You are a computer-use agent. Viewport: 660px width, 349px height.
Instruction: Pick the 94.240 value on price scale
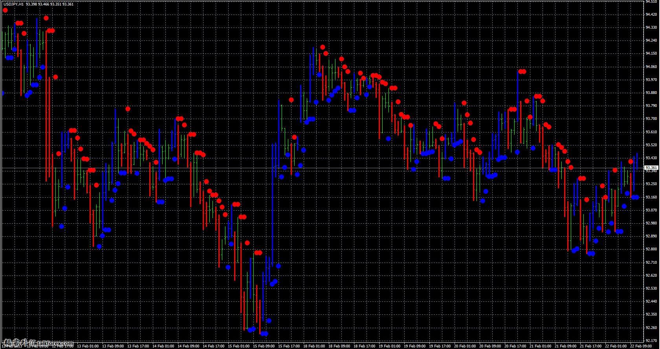[651, 40]
